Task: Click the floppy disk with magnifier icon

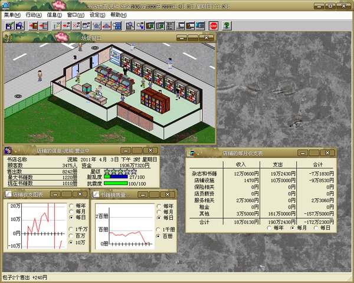Action: click(x=19, y=26)
